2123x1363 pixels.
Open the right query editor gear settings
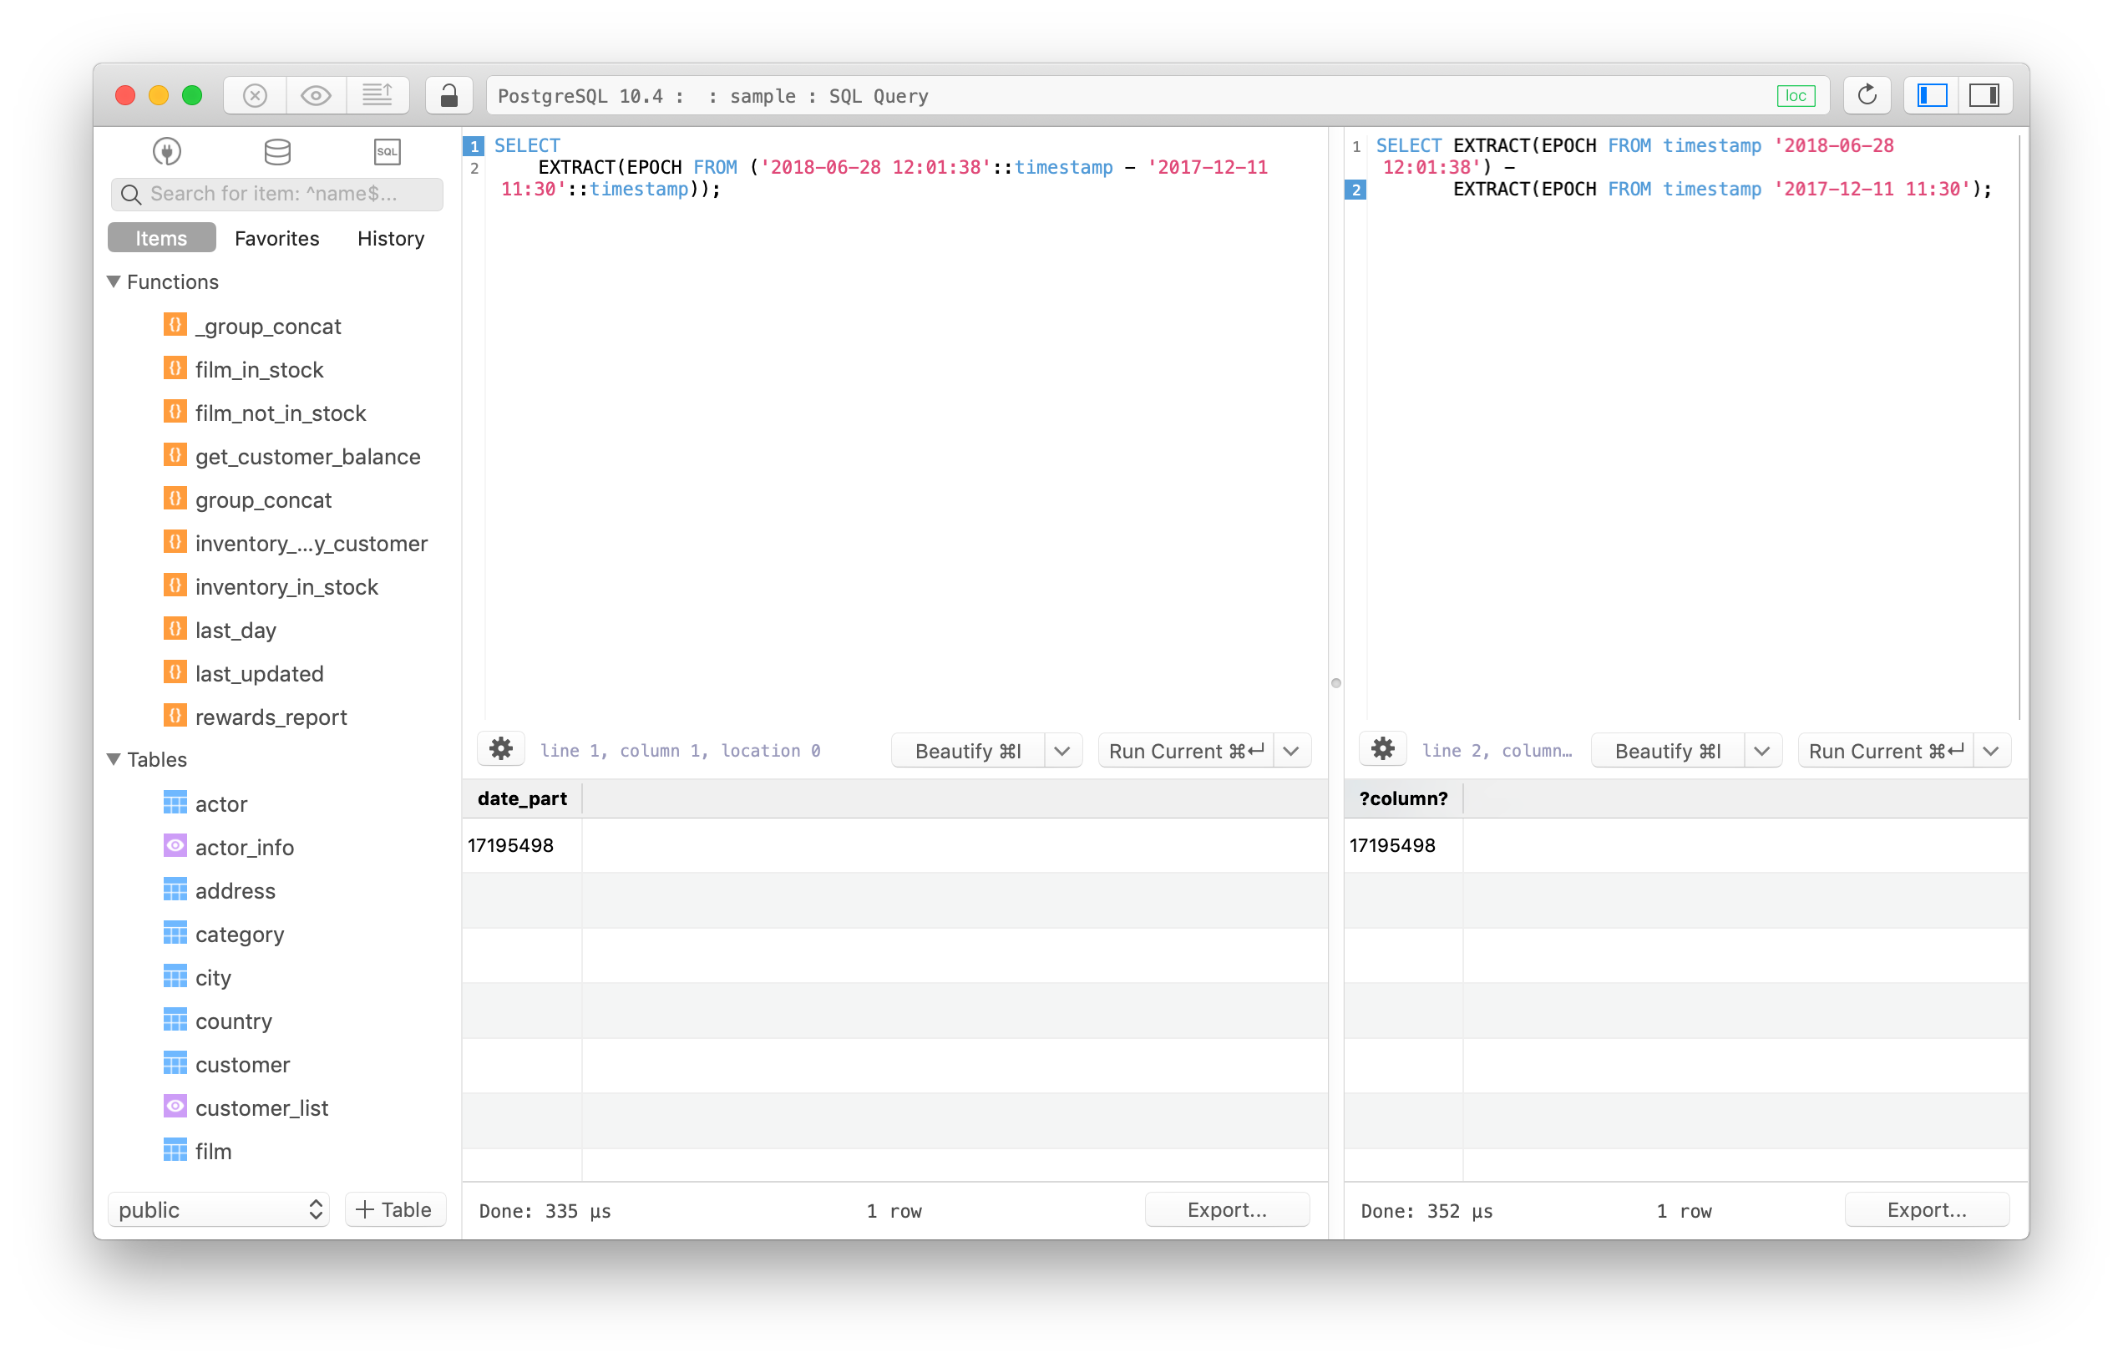pos(1382,749)
